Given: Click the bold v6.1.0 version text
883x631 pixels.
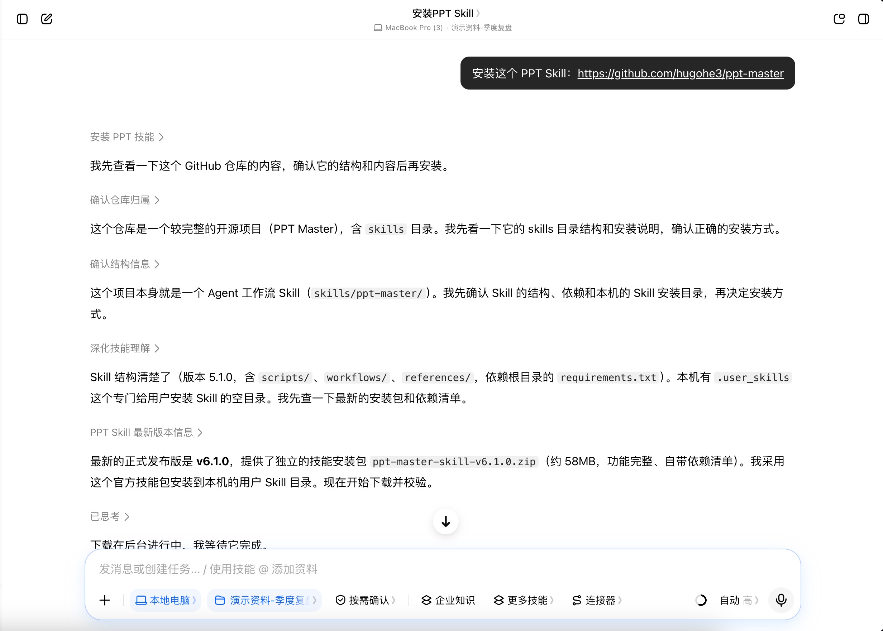Looking at the screenshot, I should pos(212,462).
